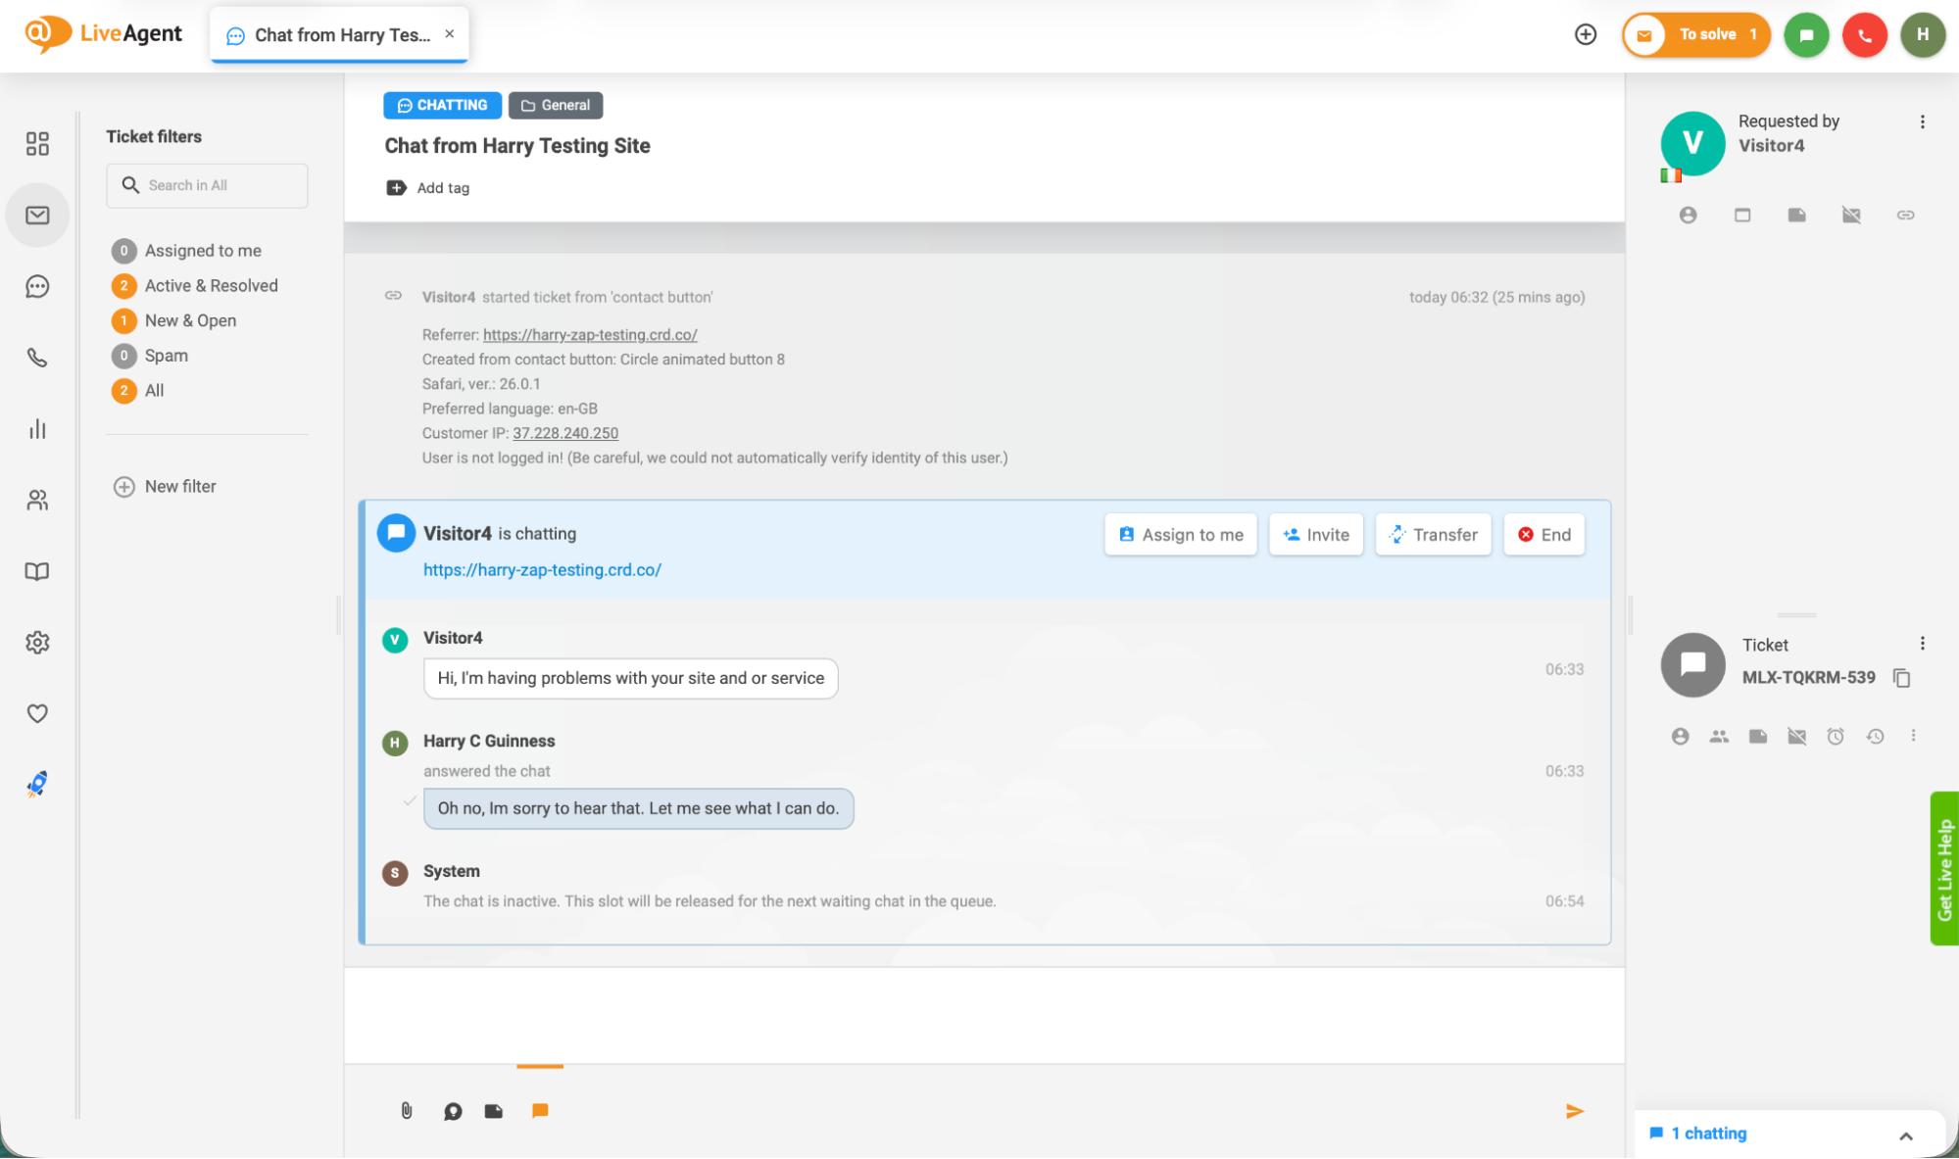Filter tickets by New & Open

tap(190, 320)
